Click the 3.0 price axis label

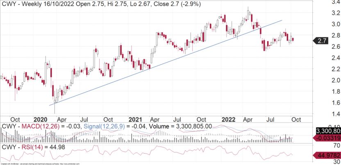[x=336, y=24]
